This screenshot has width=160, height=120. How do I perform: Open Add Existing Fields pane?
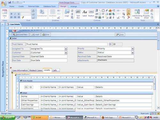(137, 14)
